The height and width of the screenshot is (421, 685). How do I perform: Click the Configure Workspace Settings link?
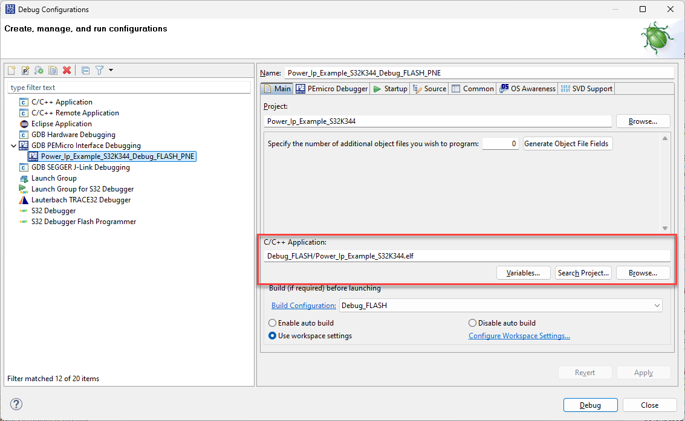[519, 335]
